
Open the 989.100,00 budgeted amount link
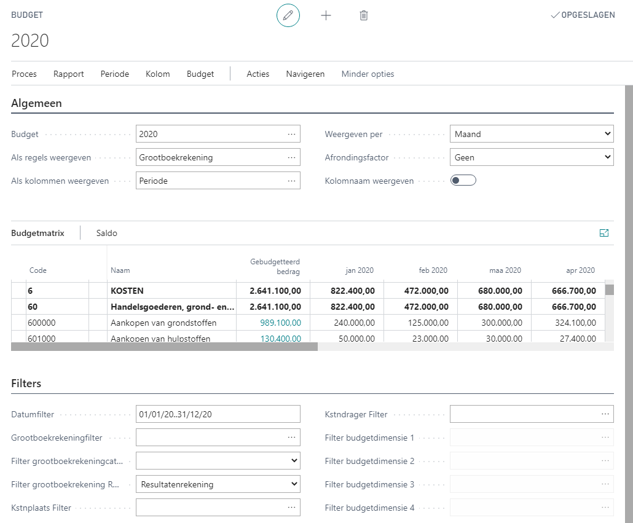281,323
